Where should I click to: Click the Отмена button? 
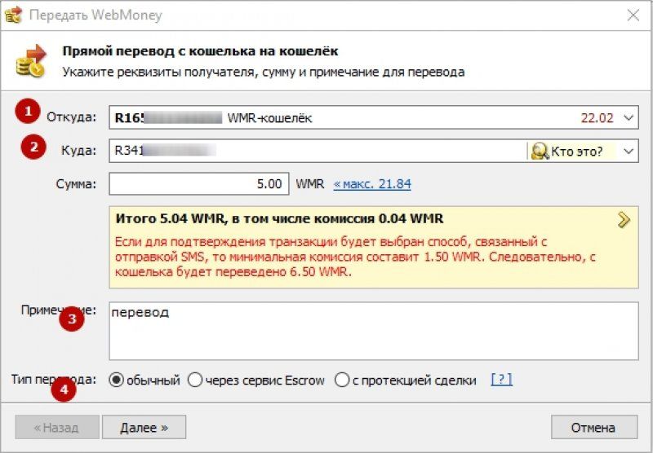tap(594, 427)
